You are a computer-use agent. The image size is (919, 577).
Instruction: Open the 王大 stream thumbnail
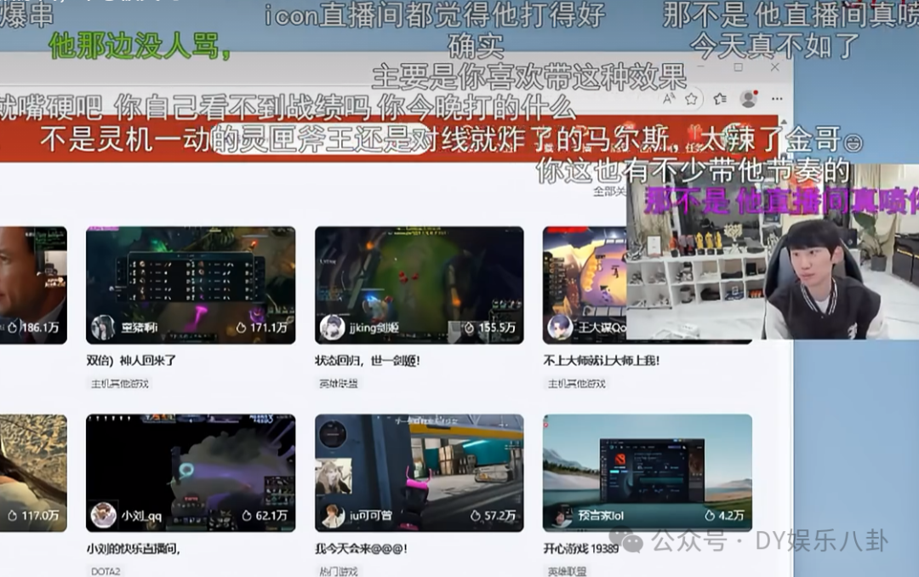[585, 285]
